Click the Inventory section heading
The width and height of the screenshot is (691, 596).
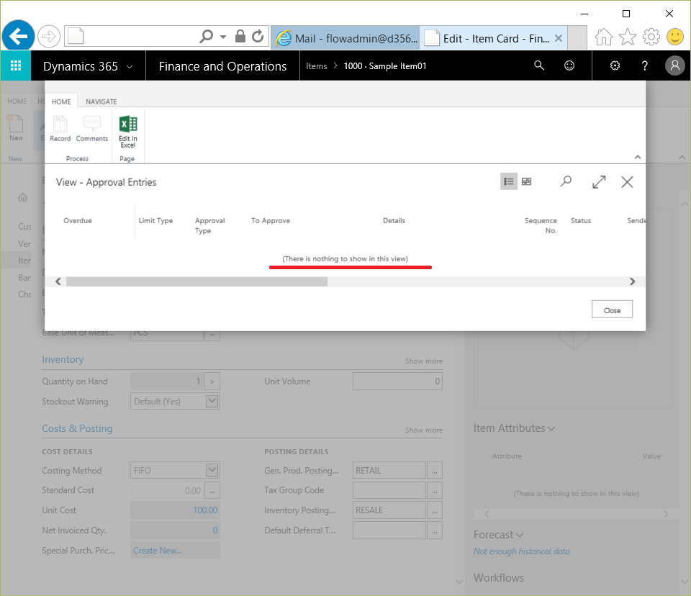click(63, 360)
